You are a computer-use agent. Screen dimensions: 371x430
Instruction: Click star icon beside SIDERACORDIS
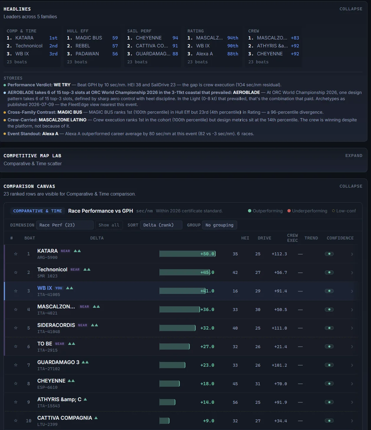pyautogui.click(x=16, y=328)
